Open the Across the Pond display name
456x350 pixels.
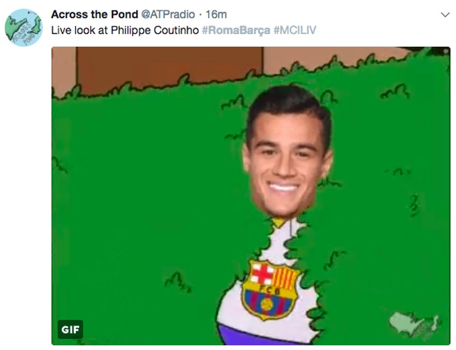(94, 14)
